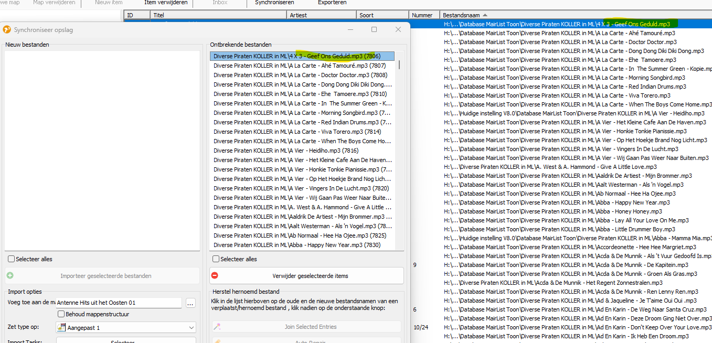Click the Synchroniseer opslag dialog logo icon

[7, 30]
